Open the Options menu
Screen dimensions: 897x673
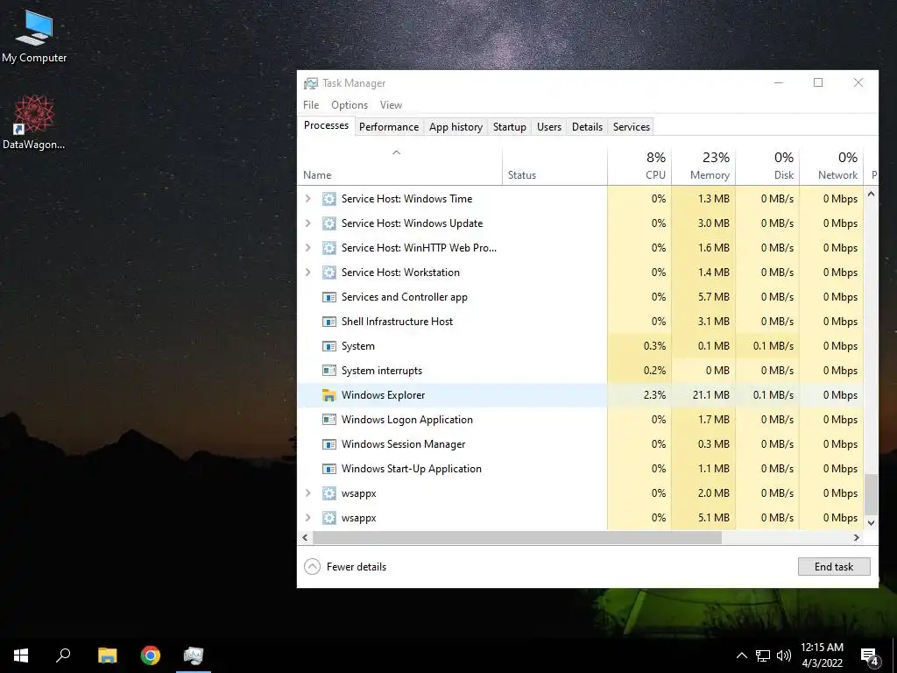click(349, 105)
